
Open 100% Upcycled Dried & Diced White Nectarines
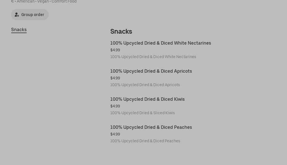click(161, 43)
